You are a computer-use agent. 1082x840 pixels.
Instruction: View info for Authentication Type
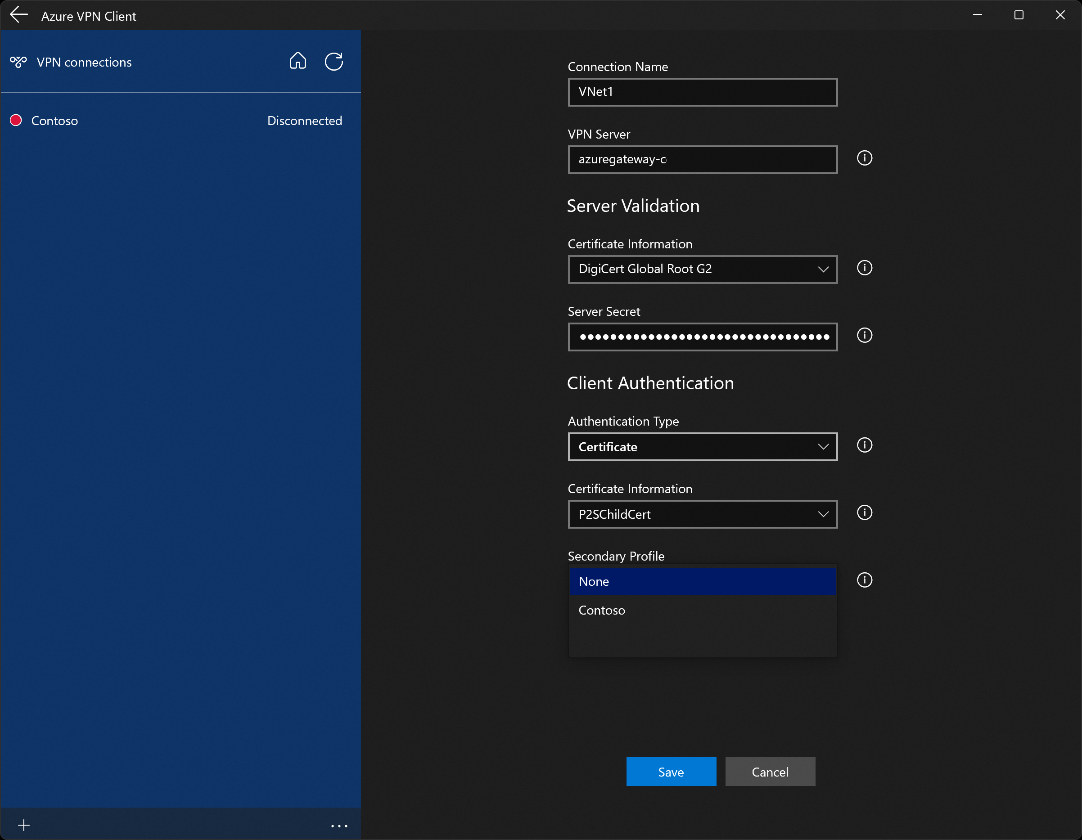(x=864, y=445)
